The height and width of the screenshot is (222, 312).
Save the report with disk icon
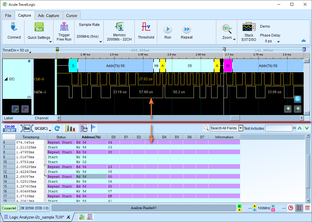click(x=84, y=128)
